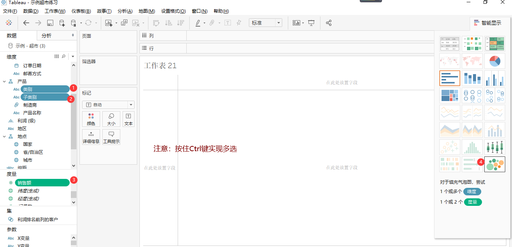Viewport: 512px width, 247px height.
Task: Click the view data grid icon in 维度
Action: click(57, 57)
